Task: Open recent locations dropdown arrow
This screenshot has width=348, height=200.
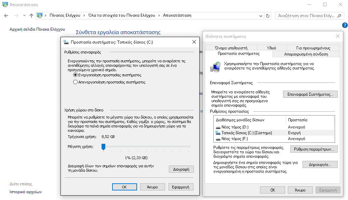Action: 24,16
